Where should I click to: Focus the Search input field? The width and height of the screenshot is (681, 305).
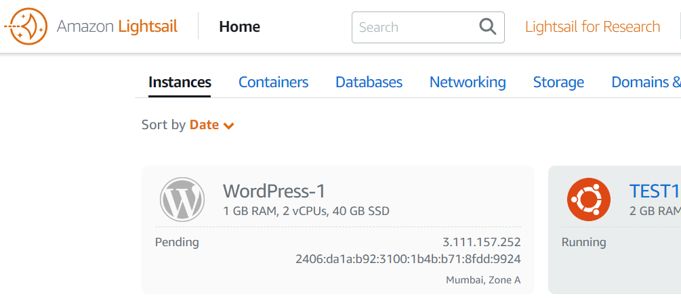pos(413,27)
